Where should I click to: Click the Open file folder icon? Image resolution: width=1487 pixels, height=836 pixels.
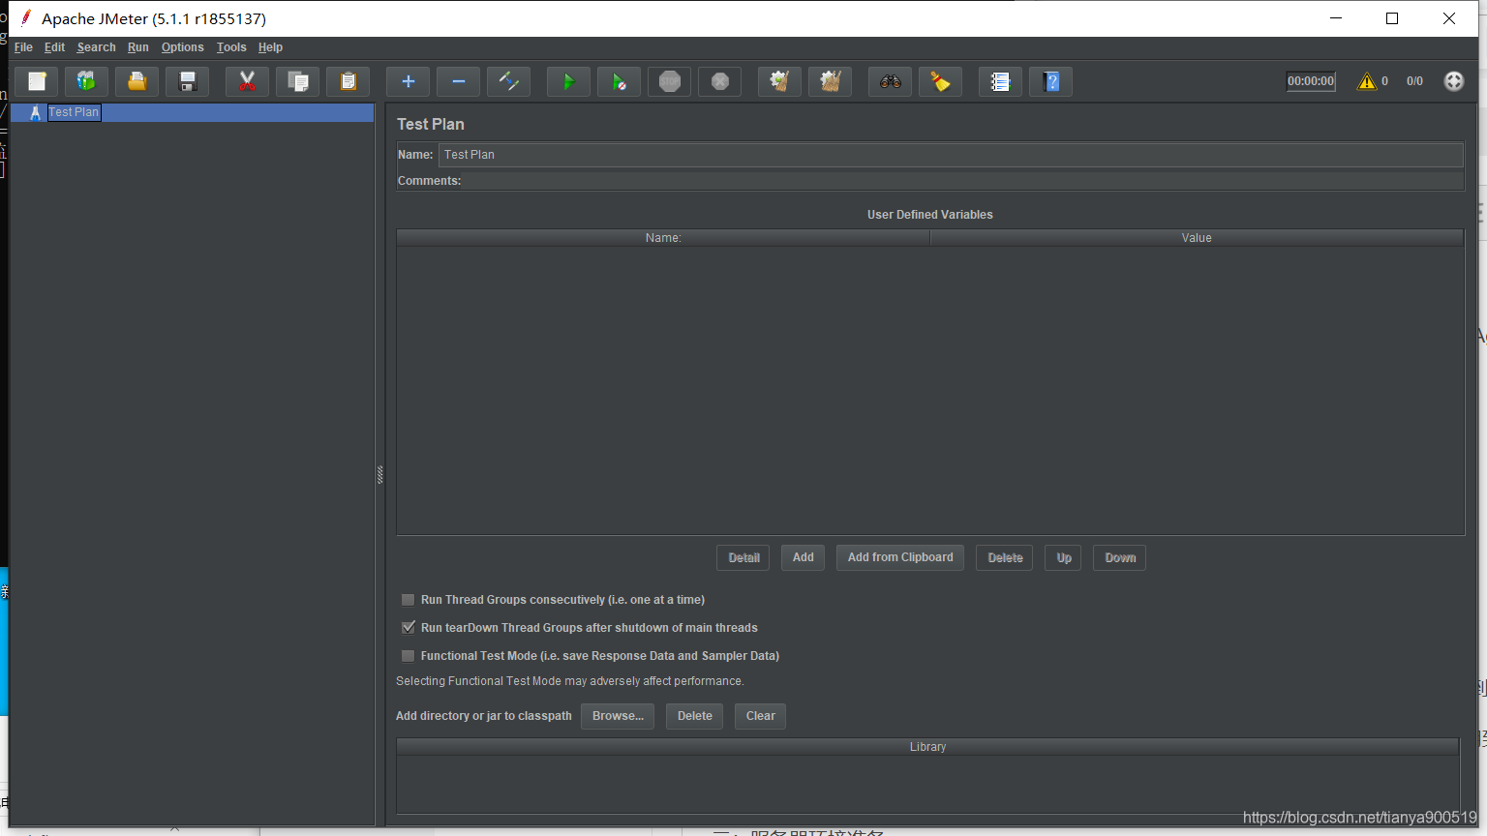point(137,81)
